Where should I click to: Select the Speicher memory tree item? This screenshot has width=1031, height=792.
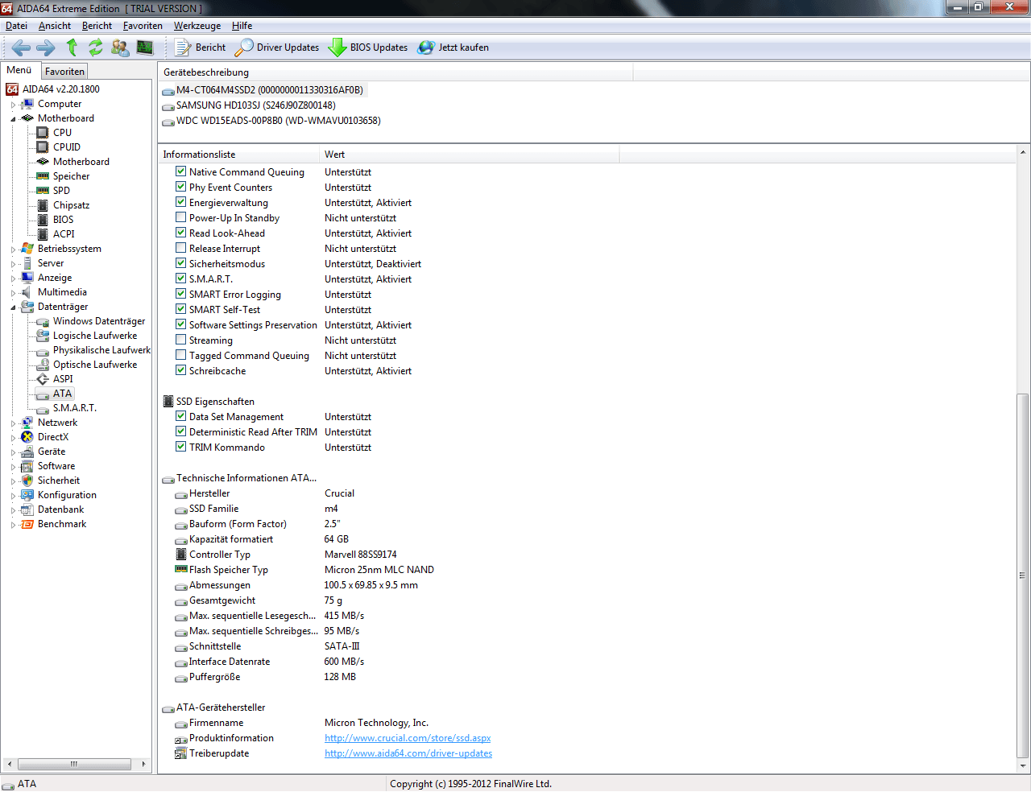click(x=72, y=176)
